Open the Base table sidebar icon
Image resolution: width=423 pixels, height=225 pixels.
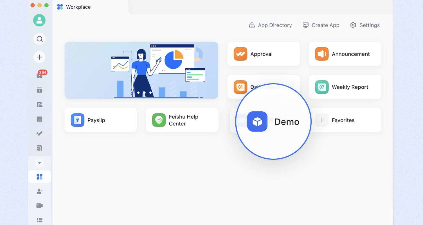(39, 119)
